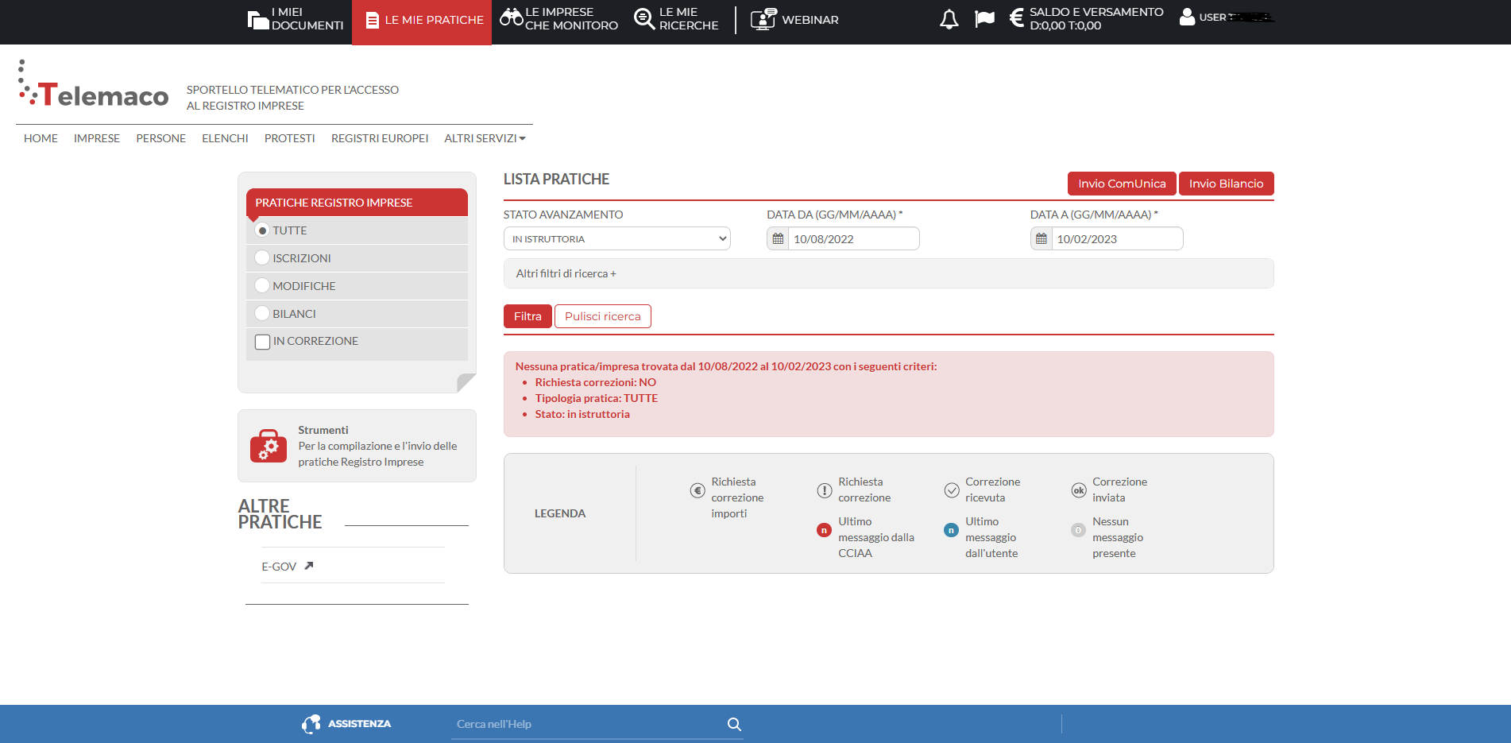Open the E-GOV external link
The image size is (1511, 743).
287,567
